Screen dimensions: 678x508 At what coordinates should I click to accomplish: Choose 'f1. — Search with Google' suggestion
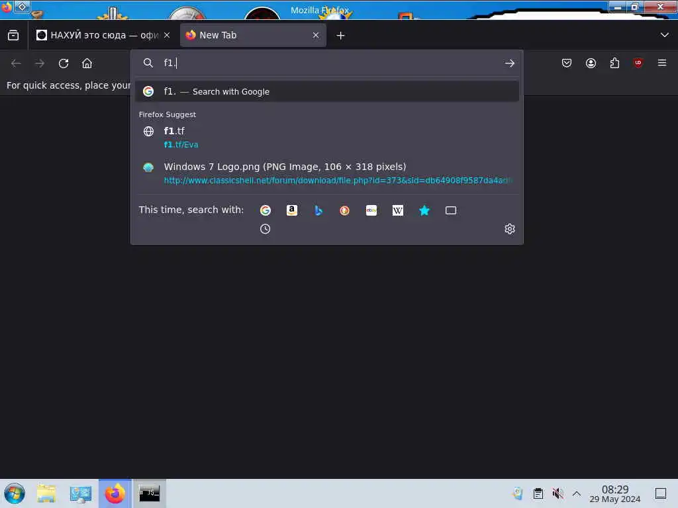point(327,91)
